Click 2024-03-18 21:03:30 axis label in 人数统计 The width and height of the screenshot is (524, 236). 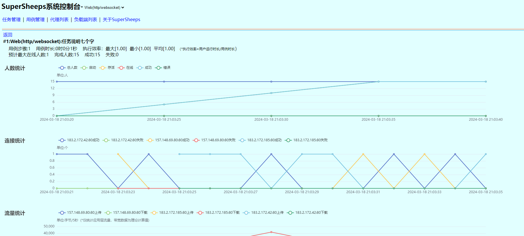(271, 120)
